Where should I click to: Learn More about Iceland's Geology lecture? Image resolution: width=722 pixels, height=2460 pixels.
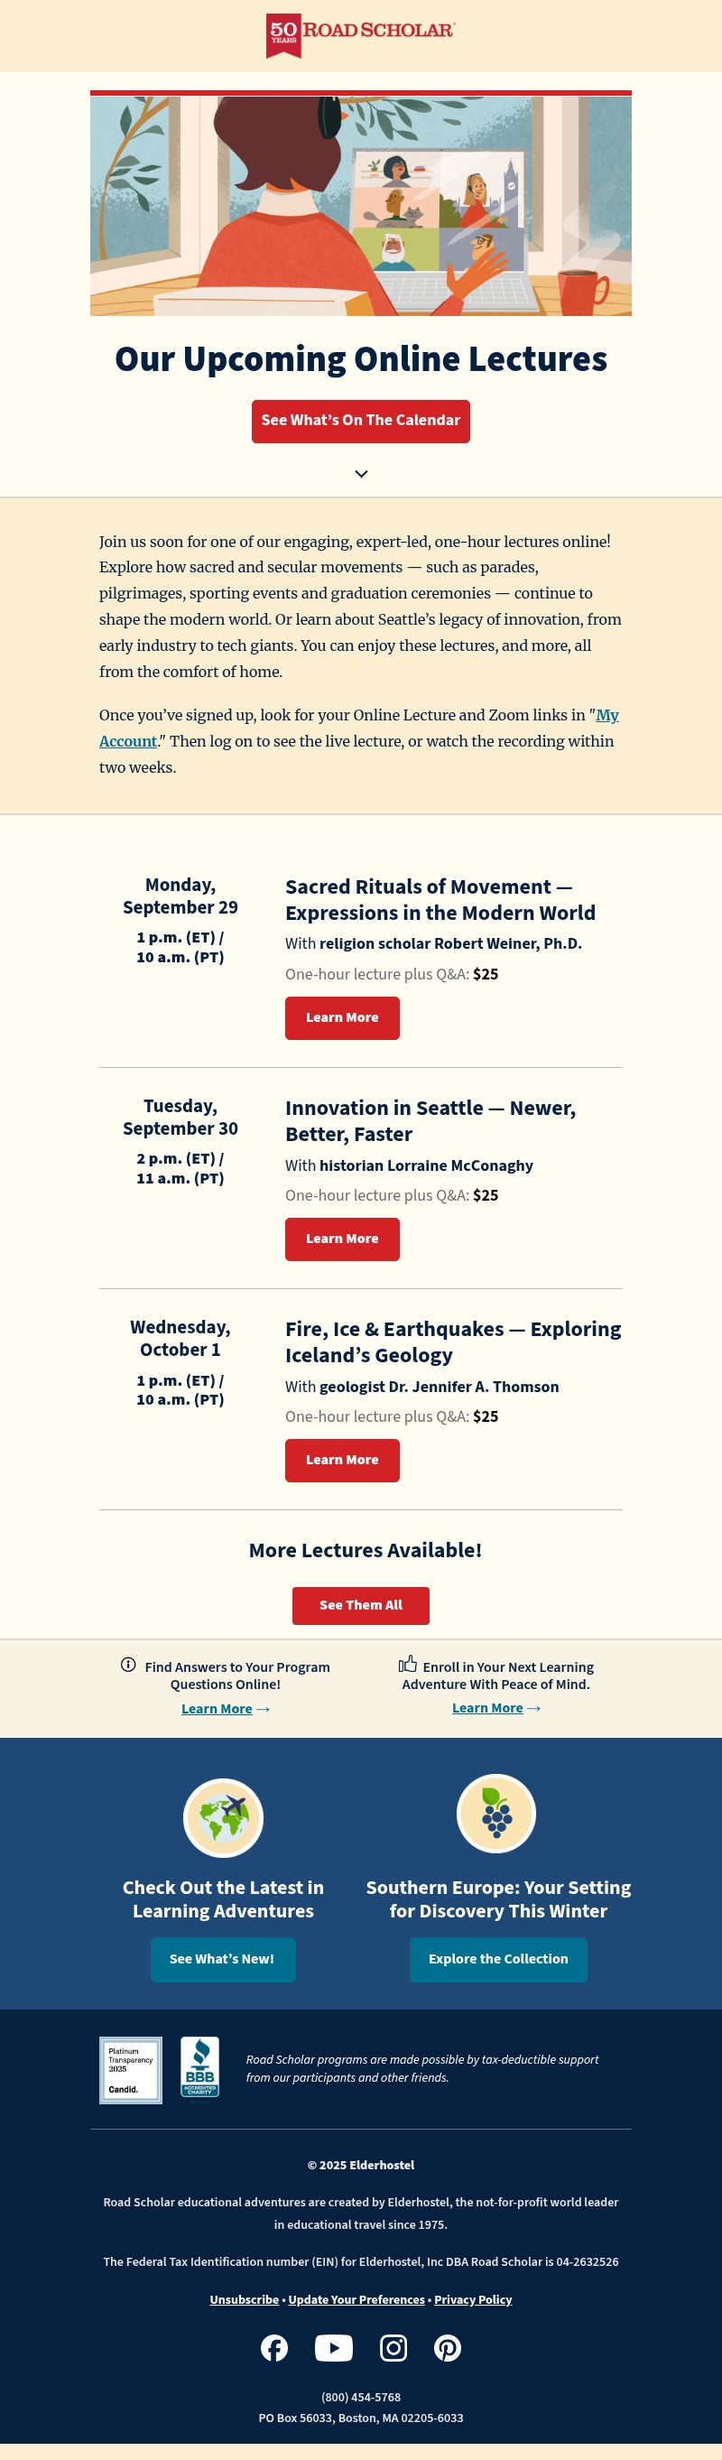(342, 1460)
